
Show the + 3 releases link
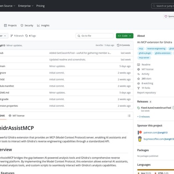coord(144,117)
